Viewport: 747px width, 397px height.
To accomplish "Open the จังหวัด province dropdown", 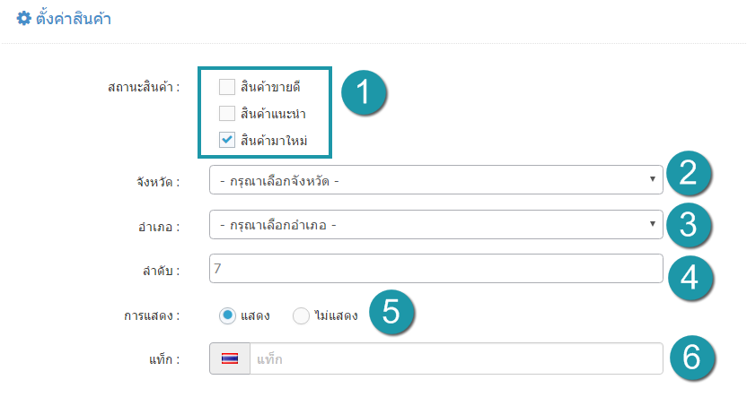I will tap(436, 180).
